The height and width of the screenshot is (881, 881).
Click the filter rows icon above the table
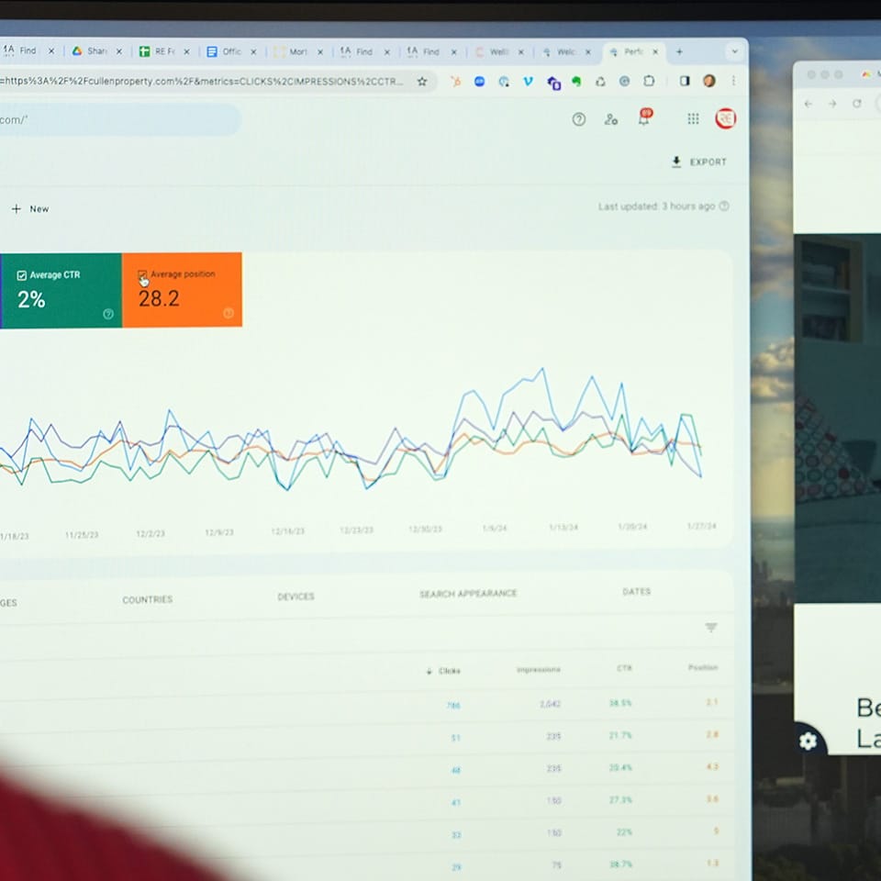pos(710,627)
